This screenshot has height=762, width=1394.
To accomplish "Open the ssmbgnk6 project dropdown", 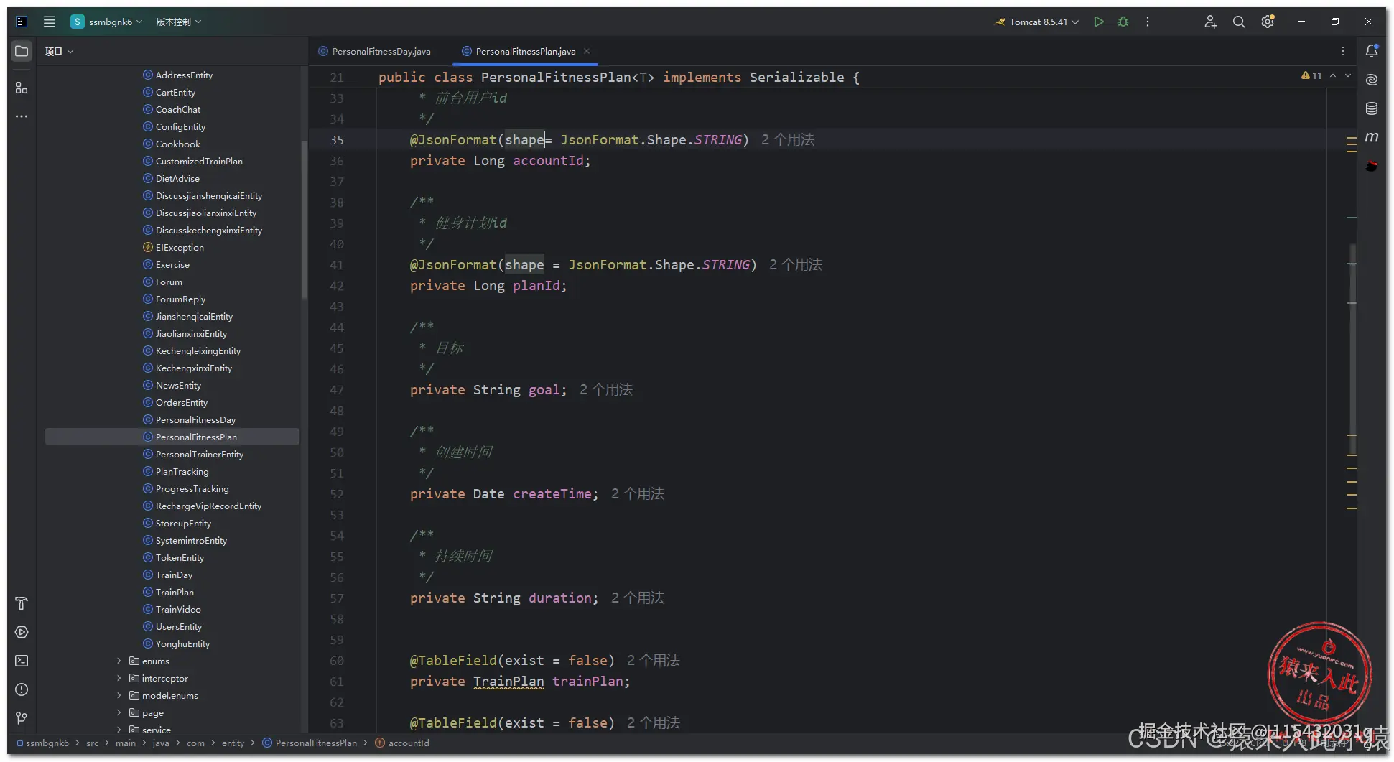I will click(106, 22).
